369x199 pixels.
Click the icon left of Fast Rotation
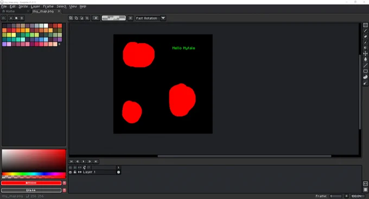[130, 18]
